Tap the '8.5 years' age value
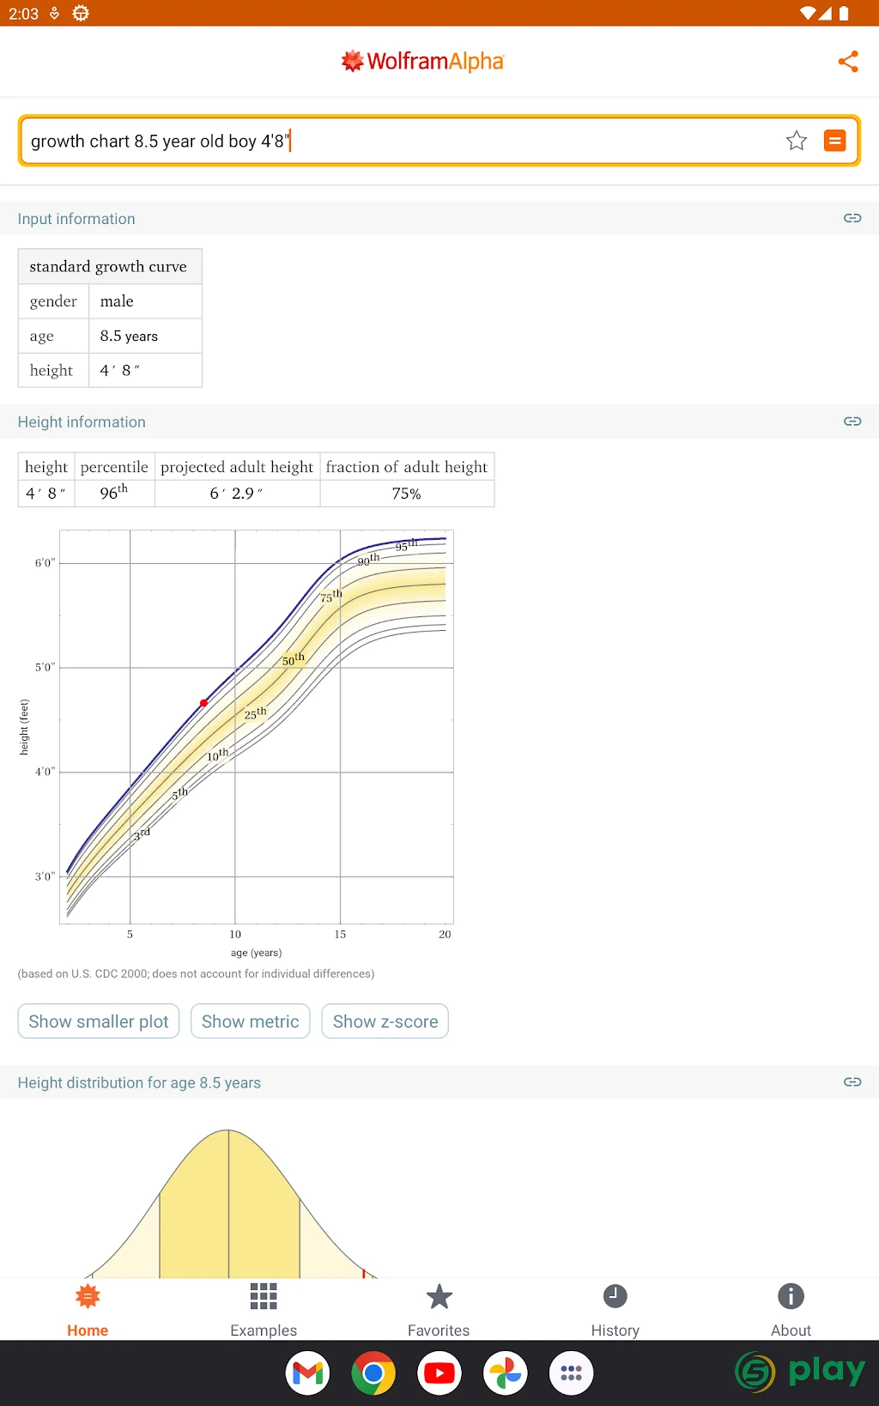This screenshot has height=1406, width=879. 129,336
